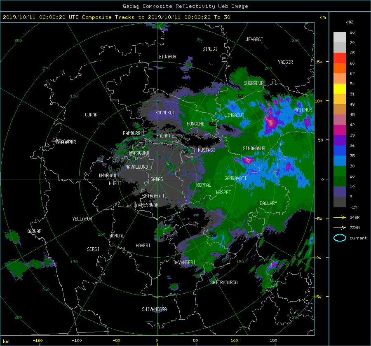371x346 pixels.
Task: Click the '-20' value at dBZ scale bottom
Action: point(353,207)
